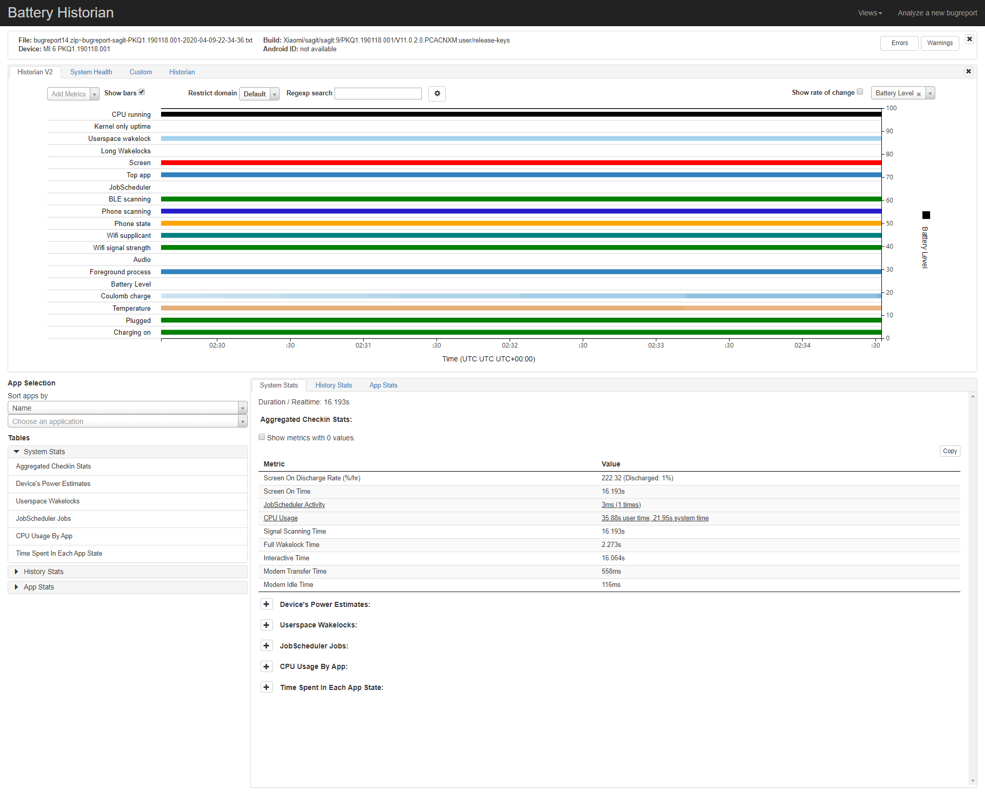Close the bugreport info panel with the X

click(970, 39)
